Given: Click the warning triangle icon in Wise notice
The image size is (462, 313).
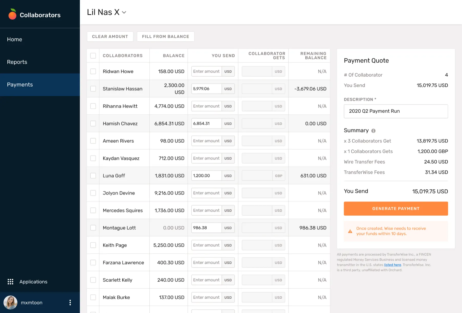Looking at the screenshot, I should 350,231.
